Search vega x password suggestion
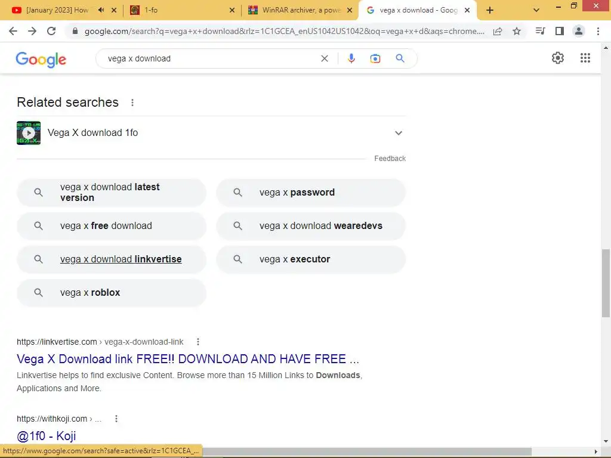 pos(311,193)
